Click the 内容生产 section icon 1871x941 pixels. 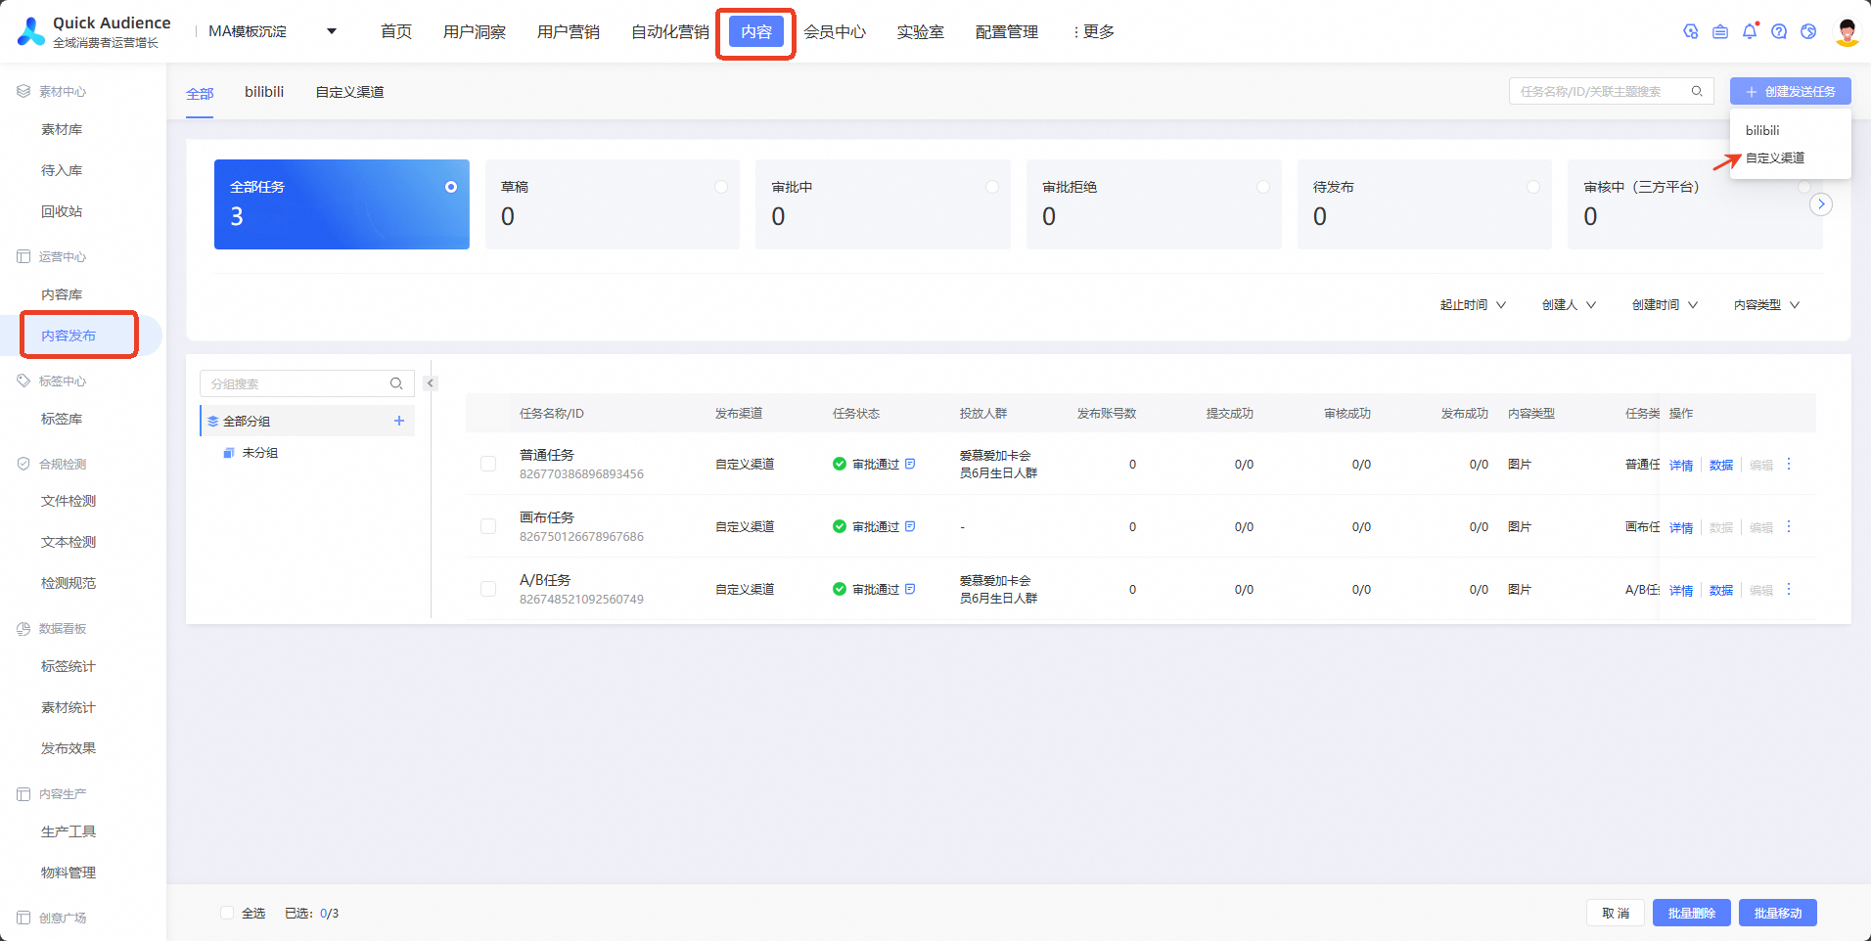click(23, 793)
